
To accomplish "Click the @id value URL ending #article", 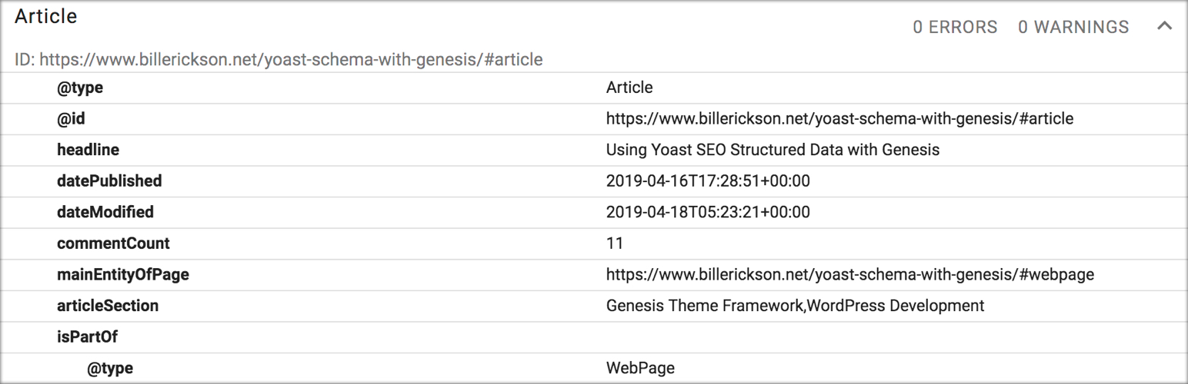I will 839,119.
